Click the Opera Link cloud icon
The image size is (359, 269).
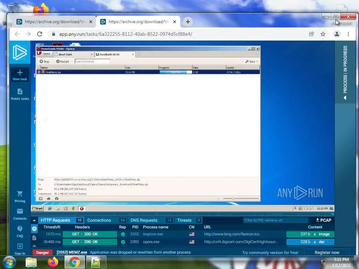[x=48, y=199]
